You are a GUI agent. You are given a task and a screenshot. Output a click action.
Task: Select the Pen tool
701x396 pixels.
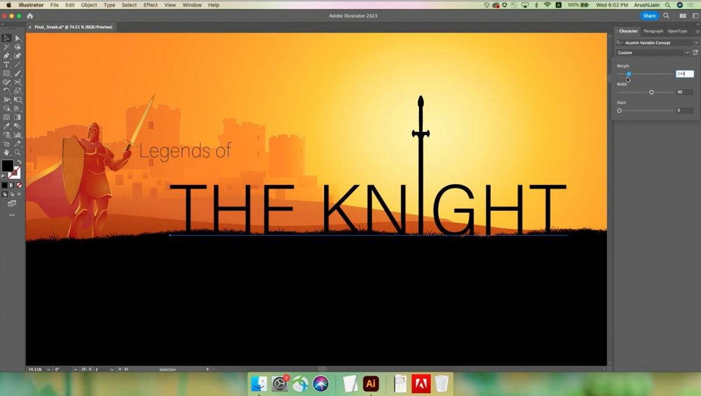(x=6, y=56)
